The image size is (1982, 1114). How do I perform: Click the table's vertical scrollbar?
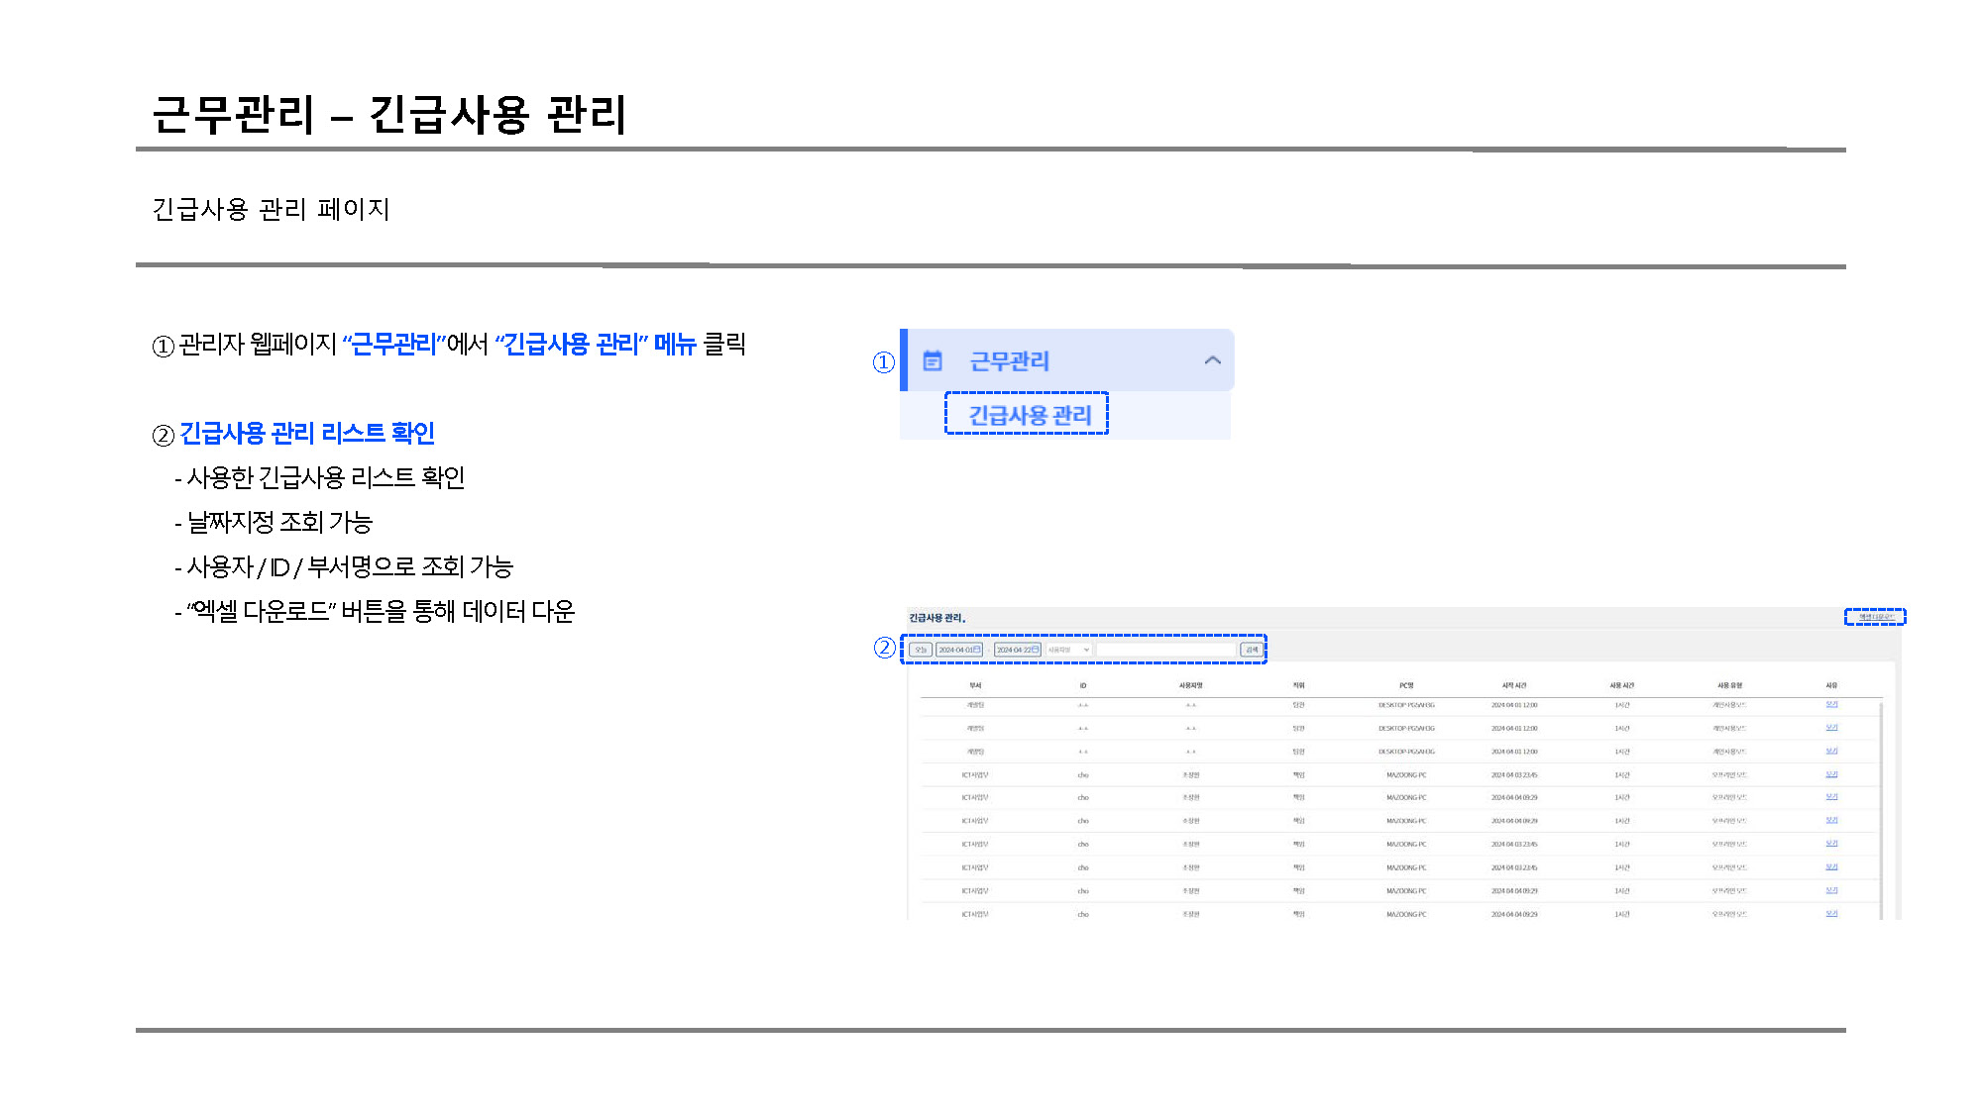[x=1881, y=810]
